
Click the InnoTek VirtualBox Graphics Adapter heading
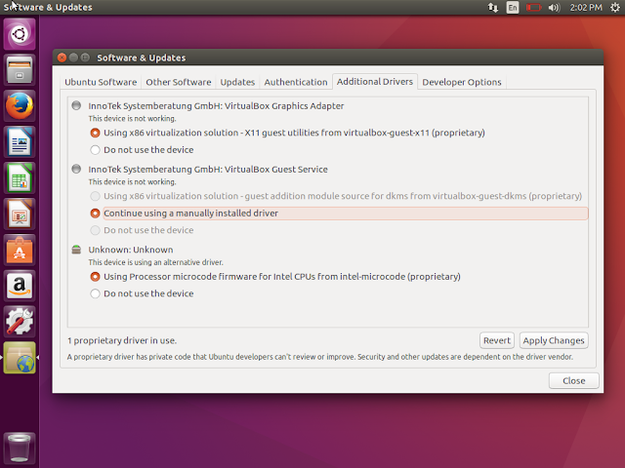[x=216, y=106]
